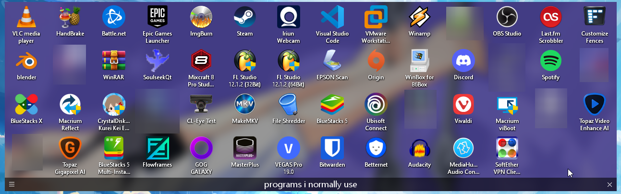Viewport: 621px width, 194px height.
Task: Launch FL Studio 12.1.2 (64Bit)
Action: (x=289, y=61)
